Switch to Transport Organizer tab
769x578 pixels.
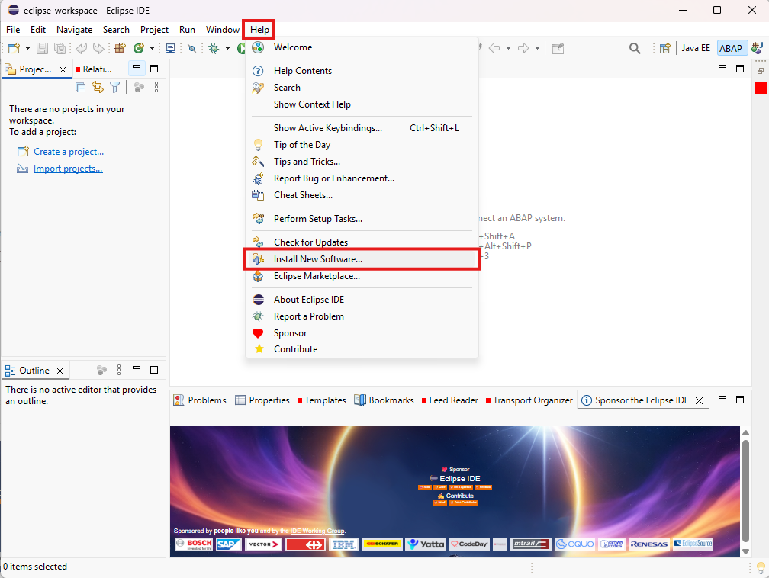click(529, 400)
